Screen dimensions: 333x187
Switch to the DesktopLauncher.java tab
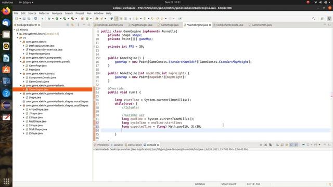tap(110, 25)
